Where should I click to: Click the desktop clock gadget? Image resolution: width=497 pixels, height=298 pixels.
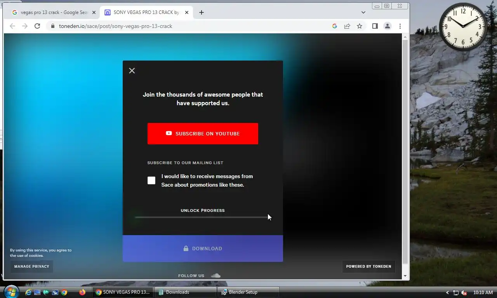click(463, 27)
